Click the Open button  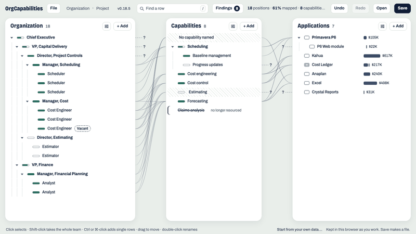382,8
